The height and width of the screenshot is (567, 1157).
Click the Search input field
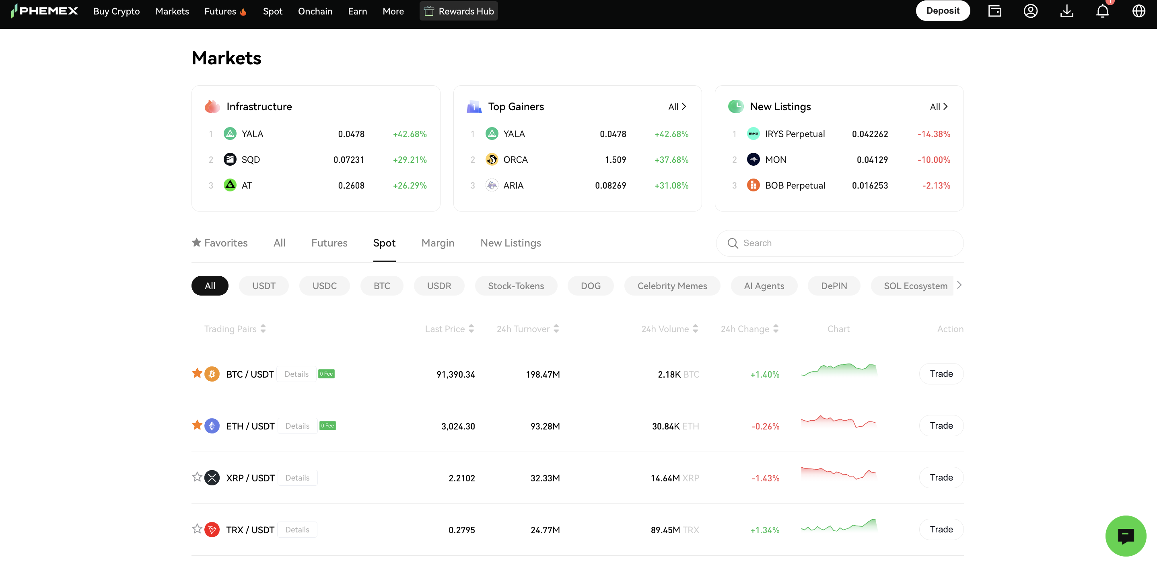[839, 243]
